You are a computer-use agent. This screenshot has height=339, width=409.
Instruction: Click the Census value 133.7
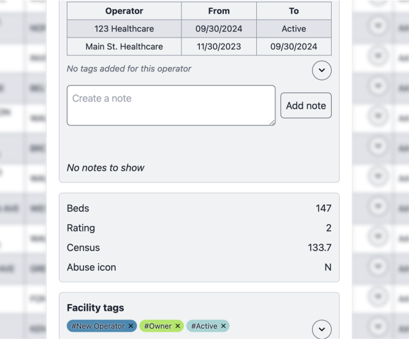pos(319,247)
